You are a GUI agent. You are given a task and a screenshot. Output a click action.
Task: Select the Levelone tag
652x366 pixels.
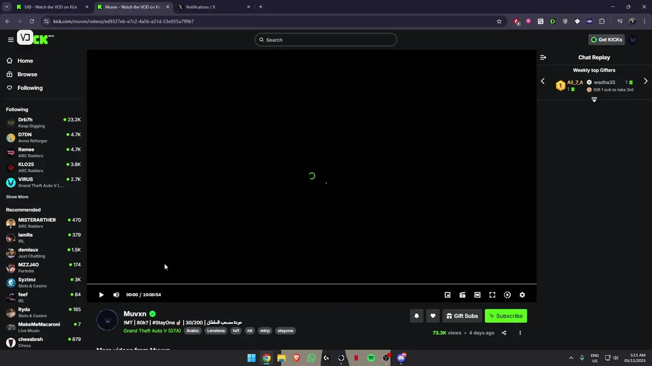[x=216, y=330]
